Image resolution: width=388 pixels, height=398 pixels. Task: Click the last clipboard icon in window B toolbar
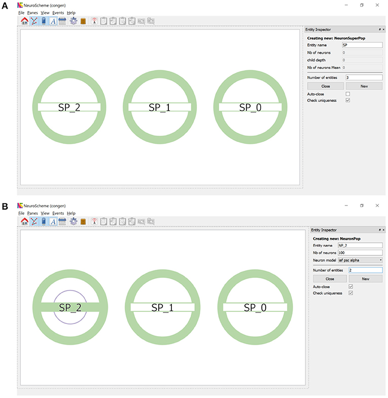pyautogui.click(x=132, y=222)
